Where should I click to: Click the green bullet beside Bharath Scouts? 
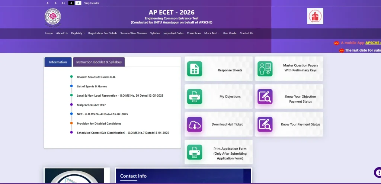[x=71, y=77]
